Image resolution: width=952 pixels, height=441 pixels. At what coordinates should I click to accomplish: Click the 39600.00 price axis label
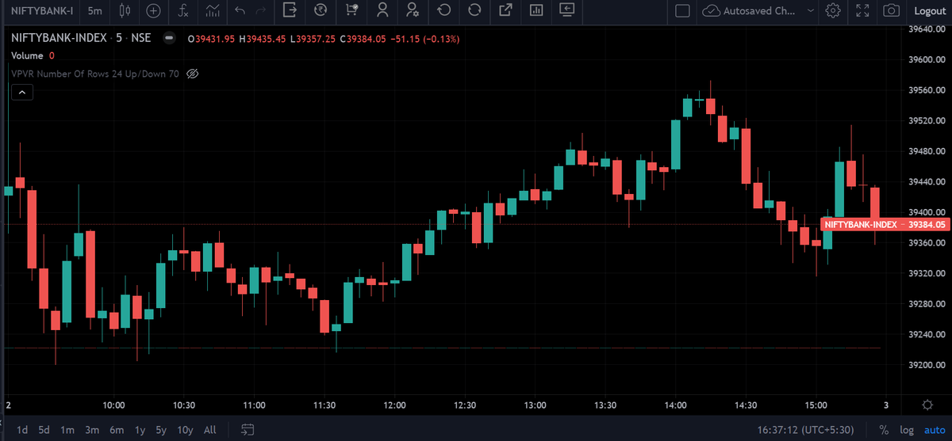click(927, 59)
